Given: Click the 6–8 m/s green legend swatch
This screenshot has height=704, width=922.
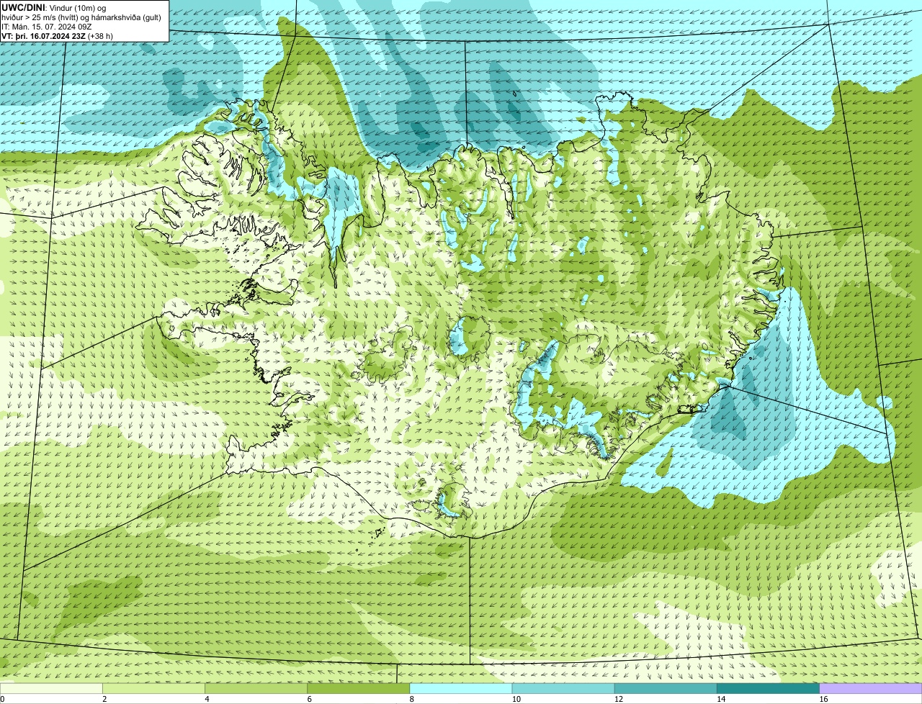Looking at the screenshot, I should pos(359,689).
